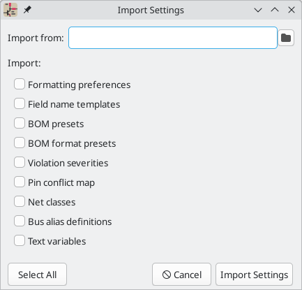This screenshot has height=290, width=302.
Task: Enable Bus alias definitions checkbox
Action: (20, 221)
